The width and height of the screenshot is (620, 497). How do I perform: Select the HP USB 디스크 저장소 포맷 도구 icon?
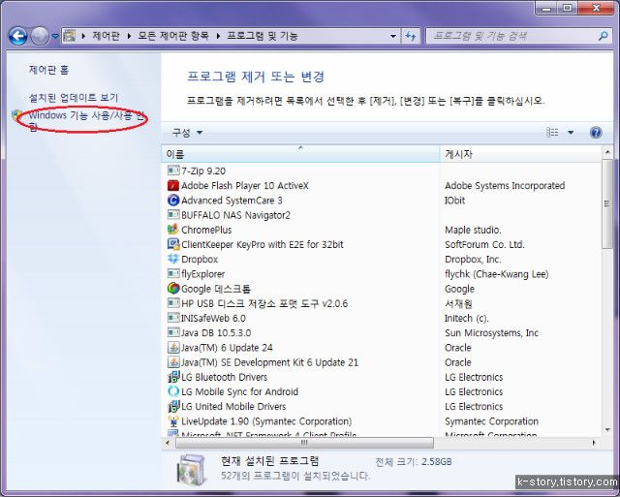click(x=173, y=303)
